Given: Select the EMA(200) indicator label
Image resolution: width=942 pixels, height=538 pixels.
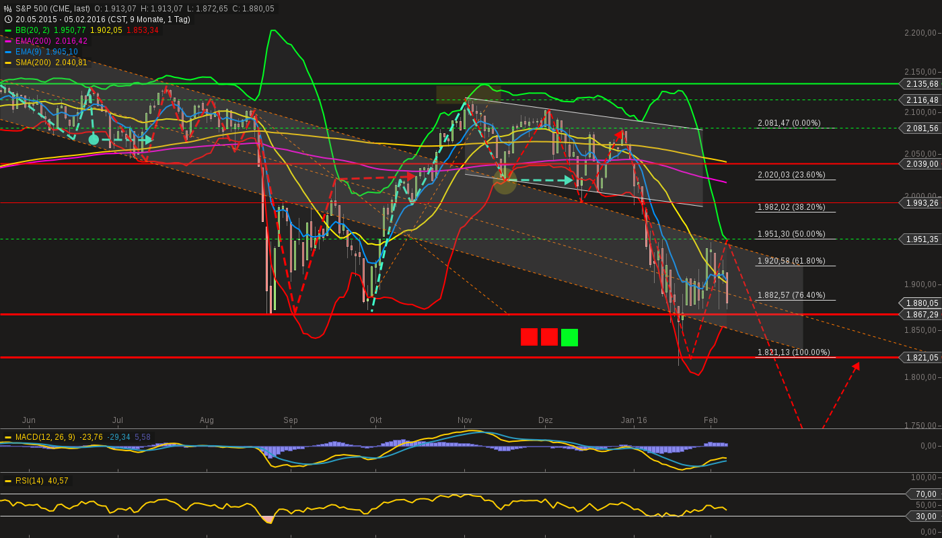Looking at the screenshot, I should 34,41.
